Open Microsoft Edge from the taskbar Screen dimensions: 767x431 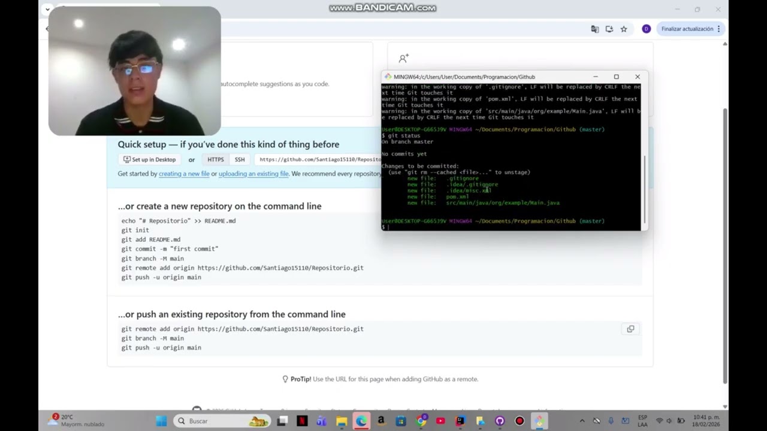coord(361,421)
